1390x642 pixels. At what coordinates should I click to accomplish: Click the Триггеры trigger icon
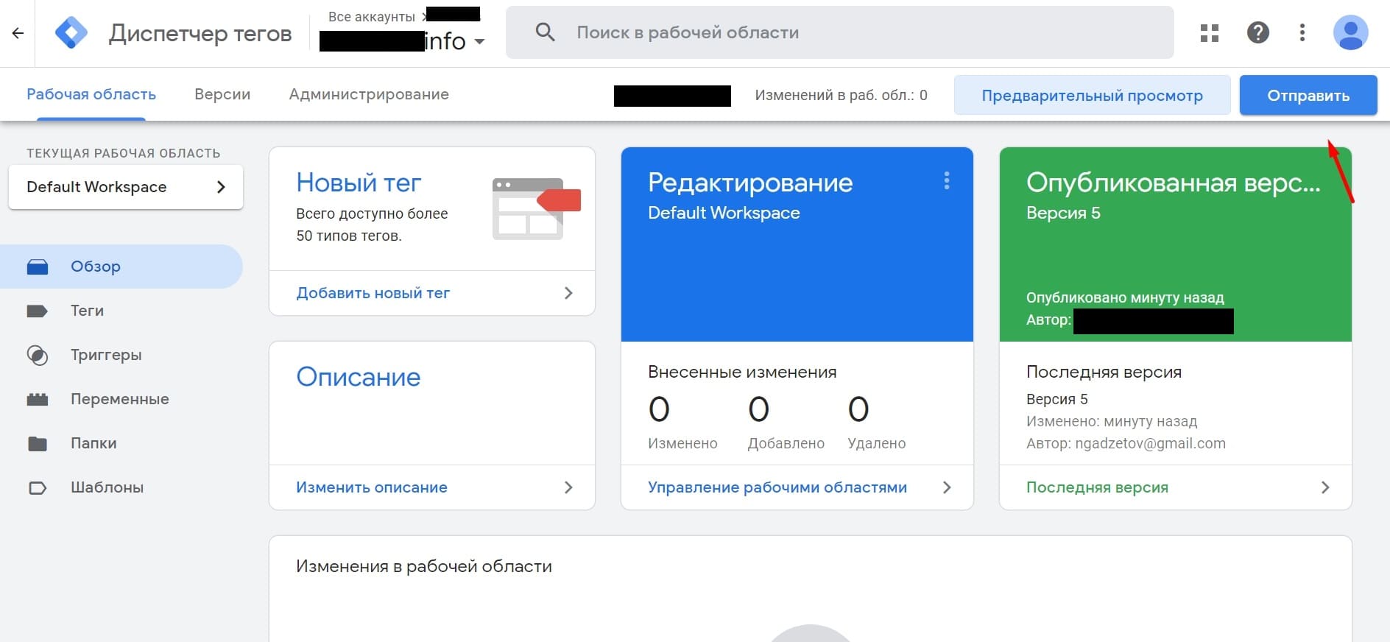click(38, 355)
